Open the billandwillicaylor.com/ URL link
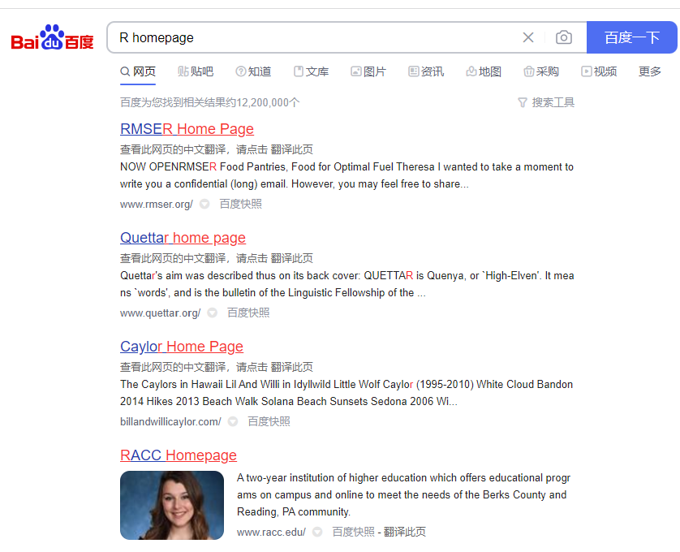Viewport: 680px width, 552px height. (170, 421)
